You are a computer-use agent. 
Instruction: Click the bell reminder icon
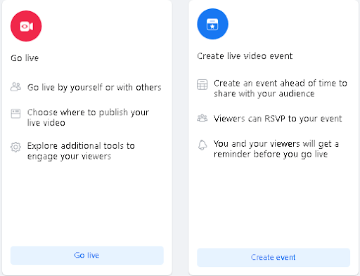coord(202,145)
